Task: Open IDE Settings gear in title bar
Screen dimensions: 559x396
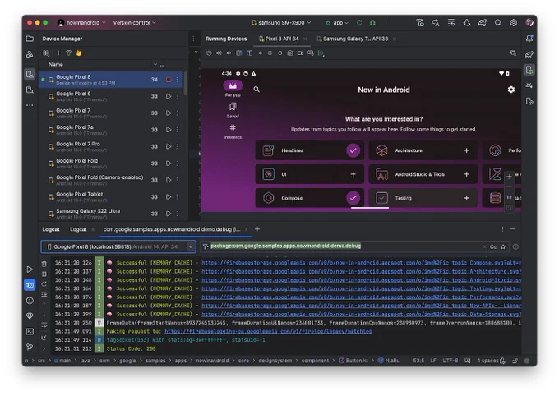Action: click(513, 22)
